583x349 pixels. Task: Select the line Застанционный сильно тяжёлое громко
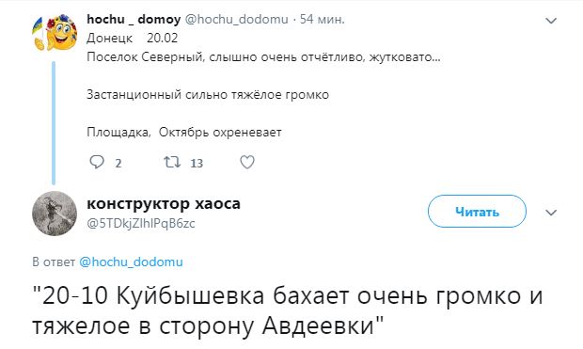(x=208, y=94)
